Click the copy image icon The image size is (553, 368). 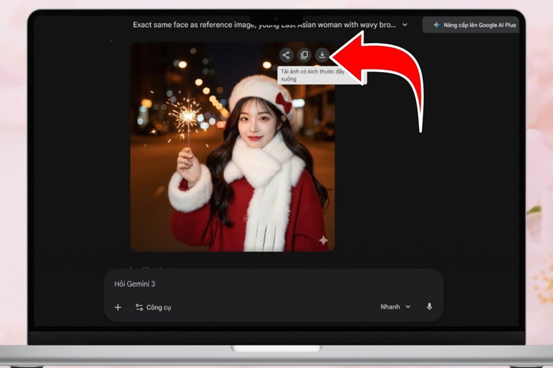coord(304,54)
